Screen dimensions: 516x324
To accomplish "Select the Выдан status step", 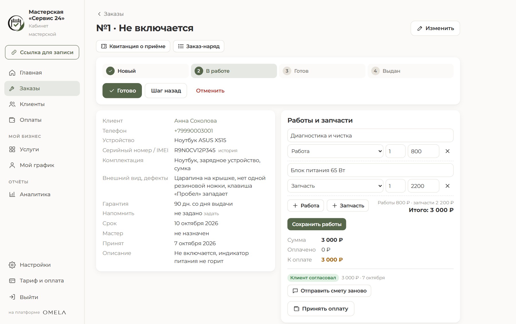I will tap(411, 71).
